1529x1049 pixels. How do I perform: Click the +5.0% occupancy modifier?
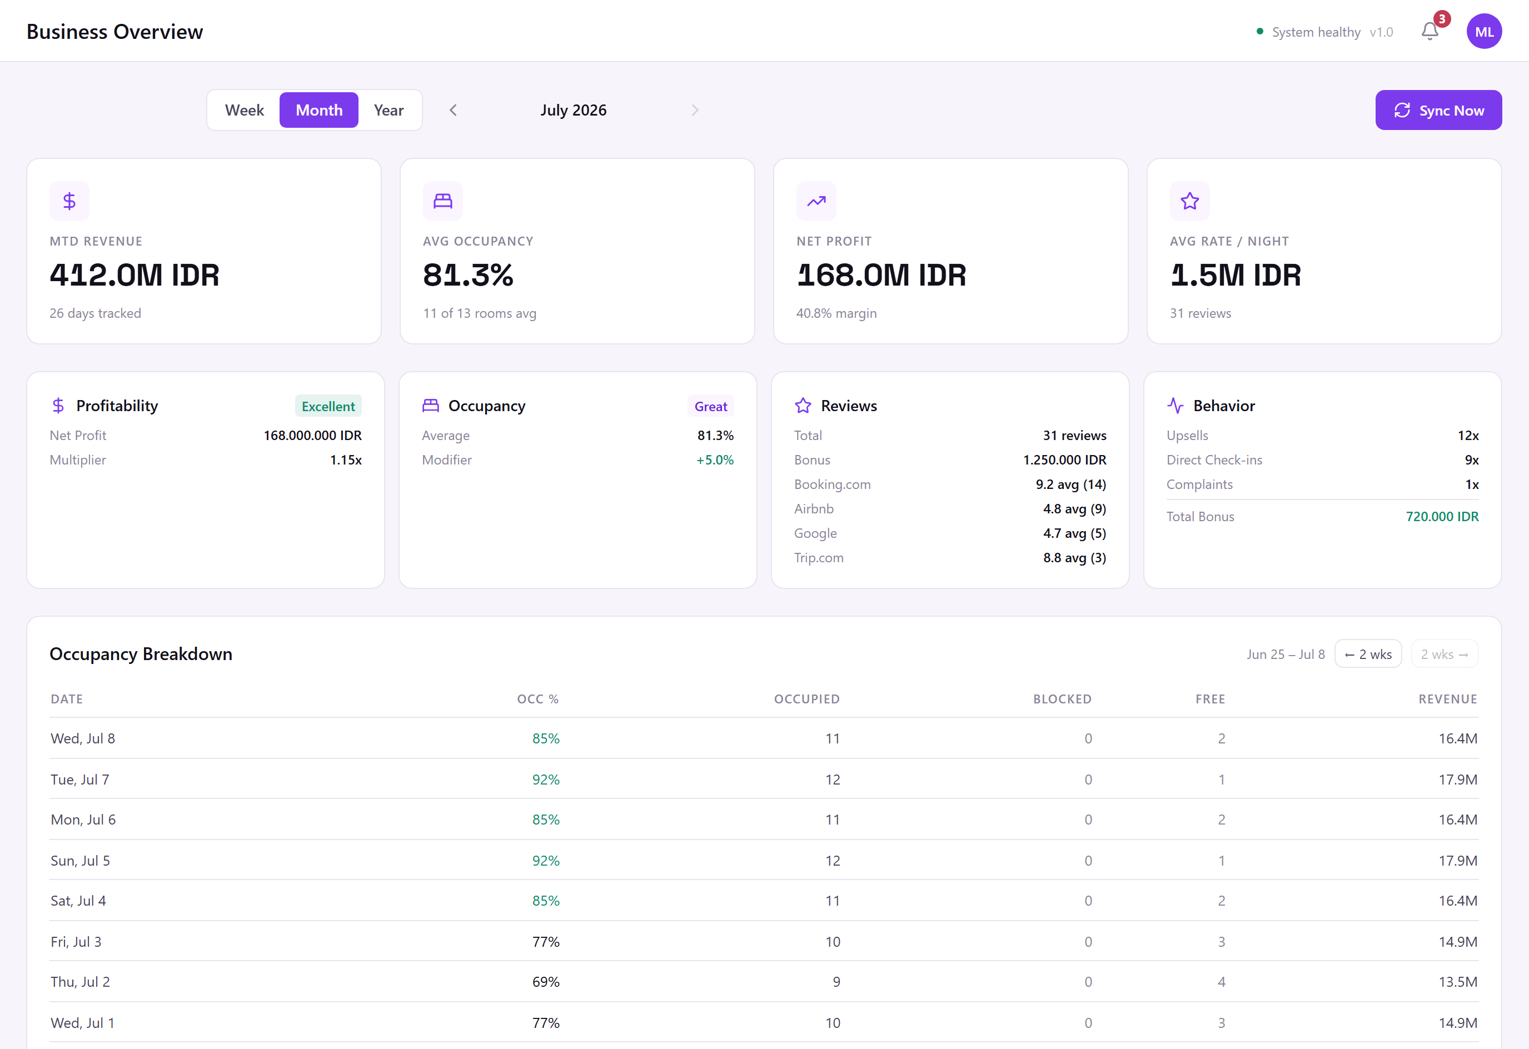click(x=715, y=459)
